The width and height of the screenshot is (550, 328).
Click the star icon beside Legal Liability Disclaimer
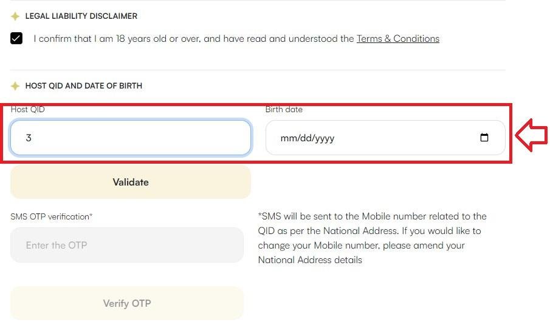pyautogui.click(x=15, y=16)
